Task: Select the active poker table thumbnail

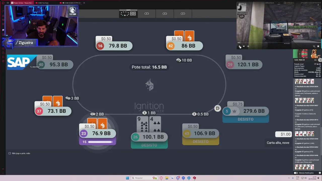Action: click(x=128, y=14)
